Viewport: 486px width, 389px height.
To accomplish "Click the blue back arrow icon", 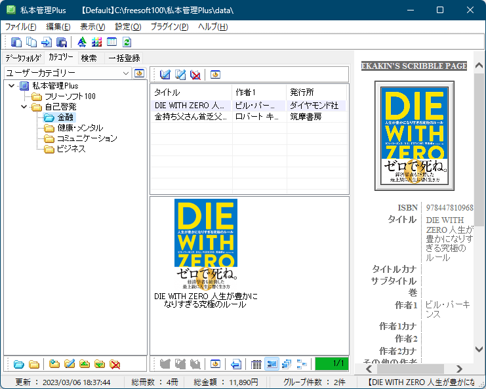I will point(236,364).
